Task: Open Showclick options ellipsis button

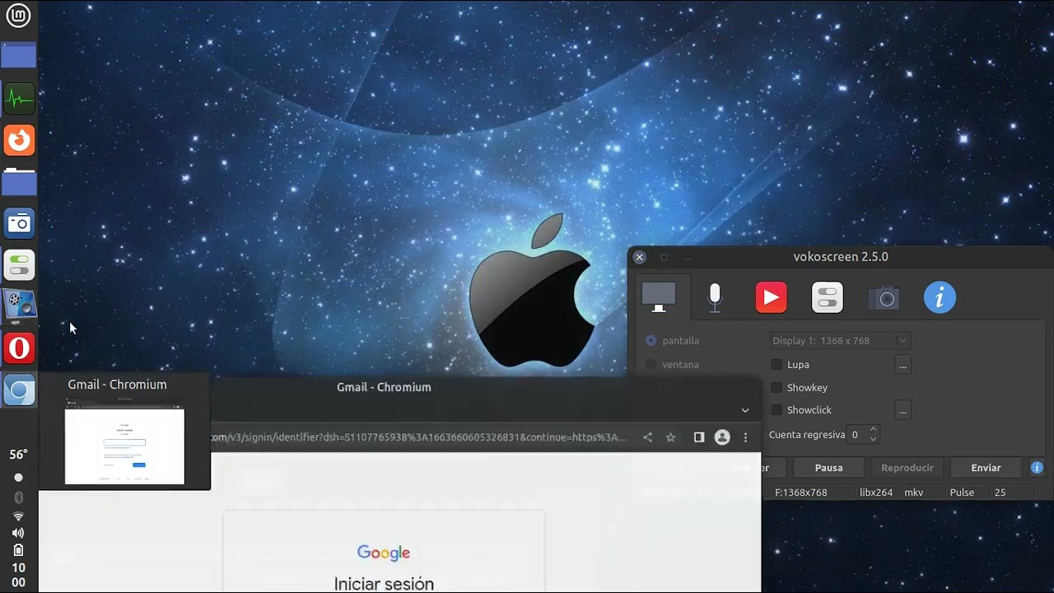Action: (x=902, y=409)
